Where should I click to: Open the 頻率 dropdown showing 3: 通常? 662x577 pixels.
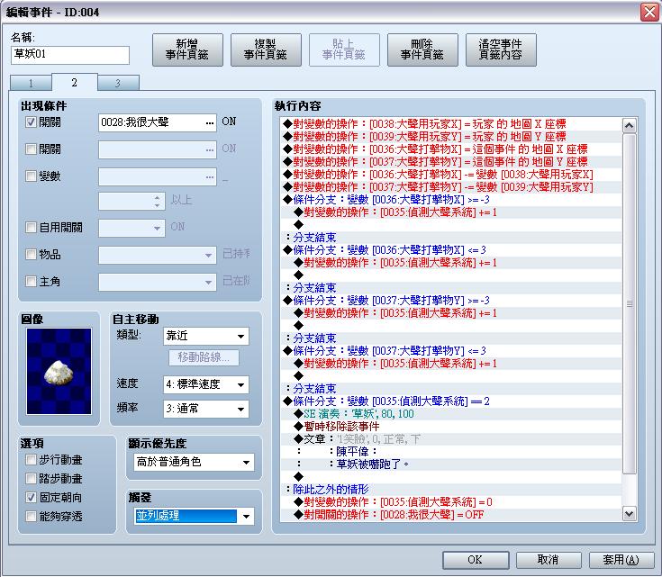206,409
